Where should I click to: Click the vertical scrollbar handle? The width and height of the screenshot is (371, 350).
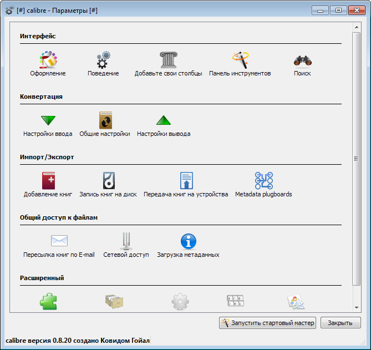pos(357,159)
